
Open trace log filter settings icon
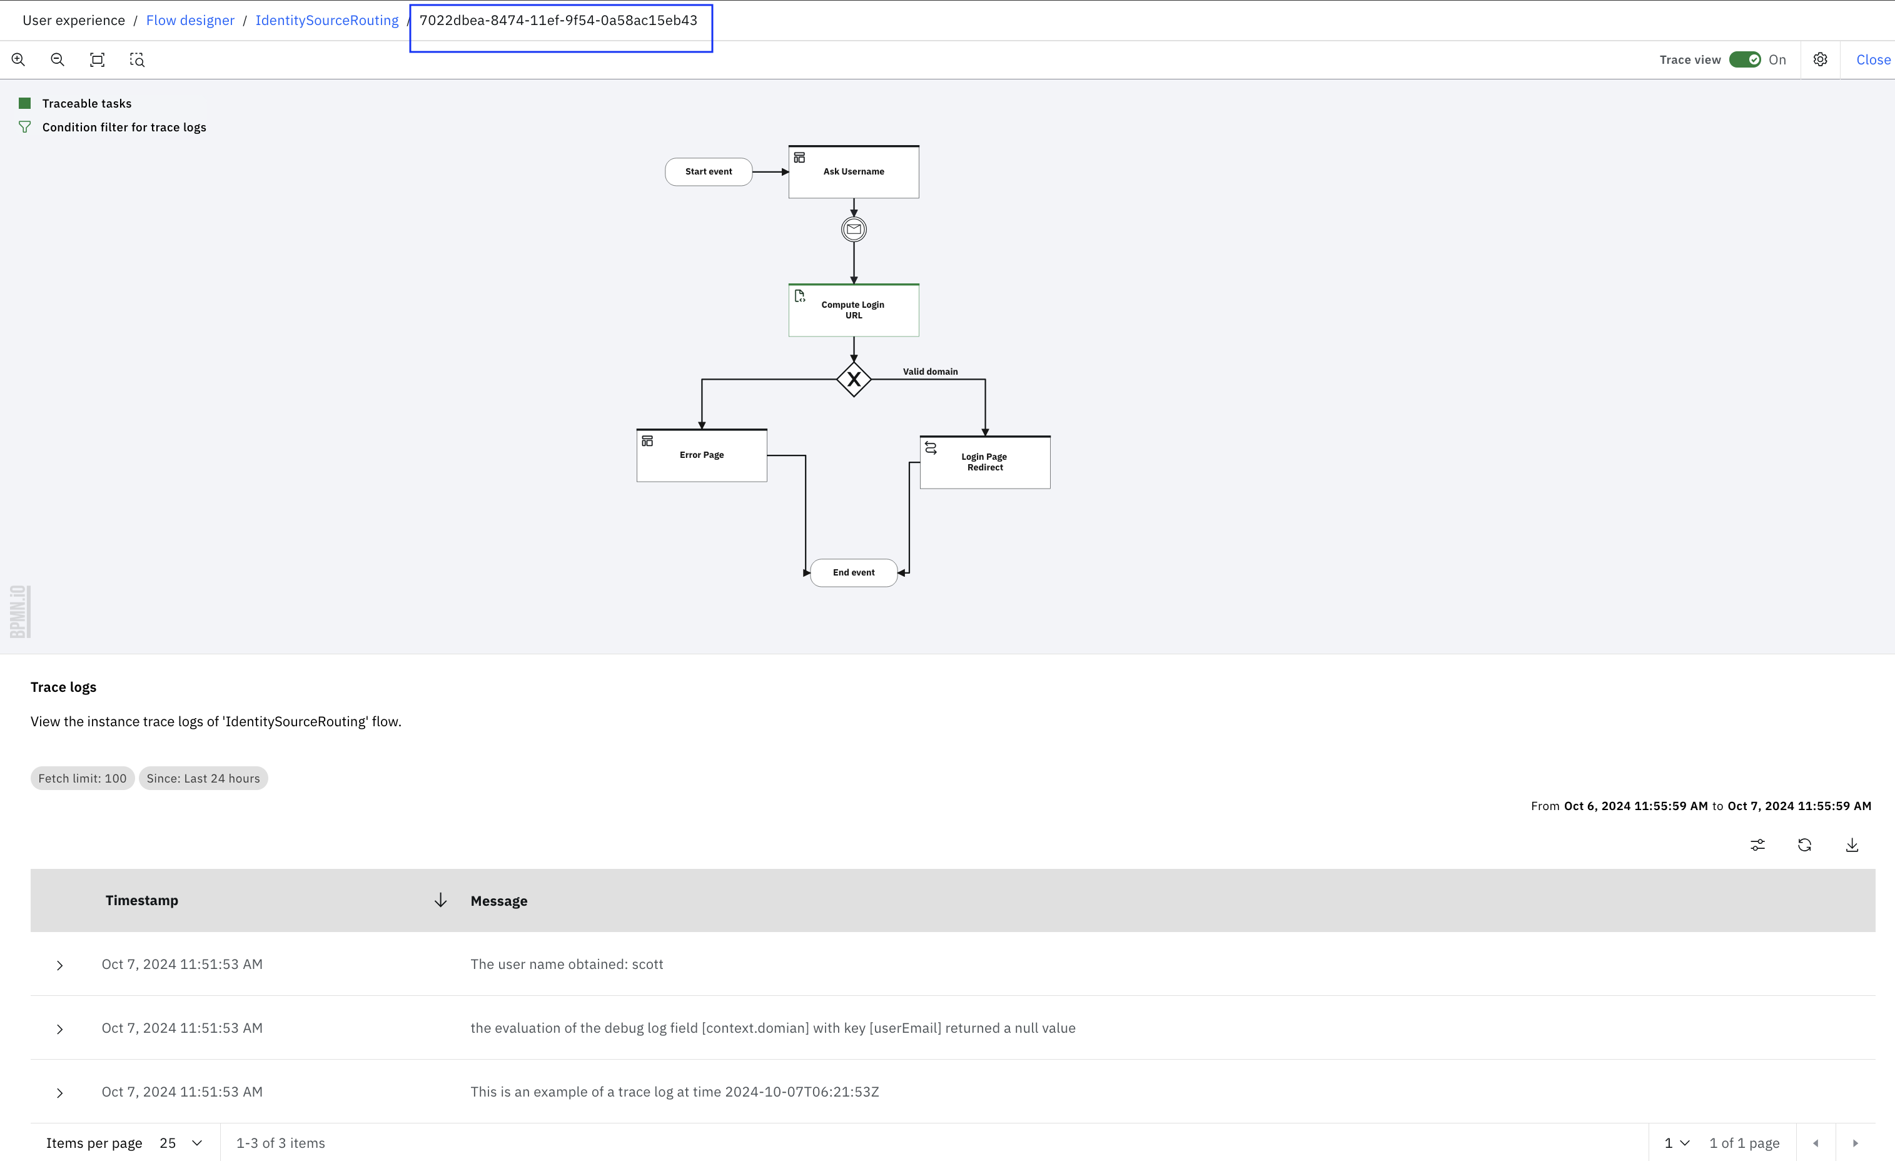click(1757, 844)
